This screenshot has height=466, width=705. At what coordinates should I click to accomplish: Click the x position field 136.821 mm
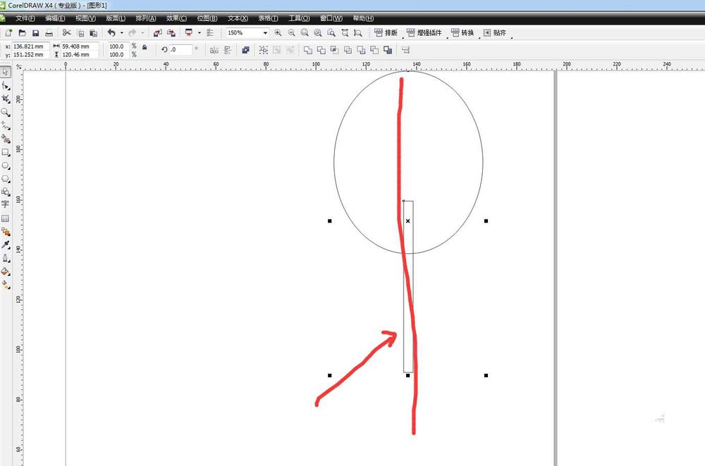(x=30, y=46)
